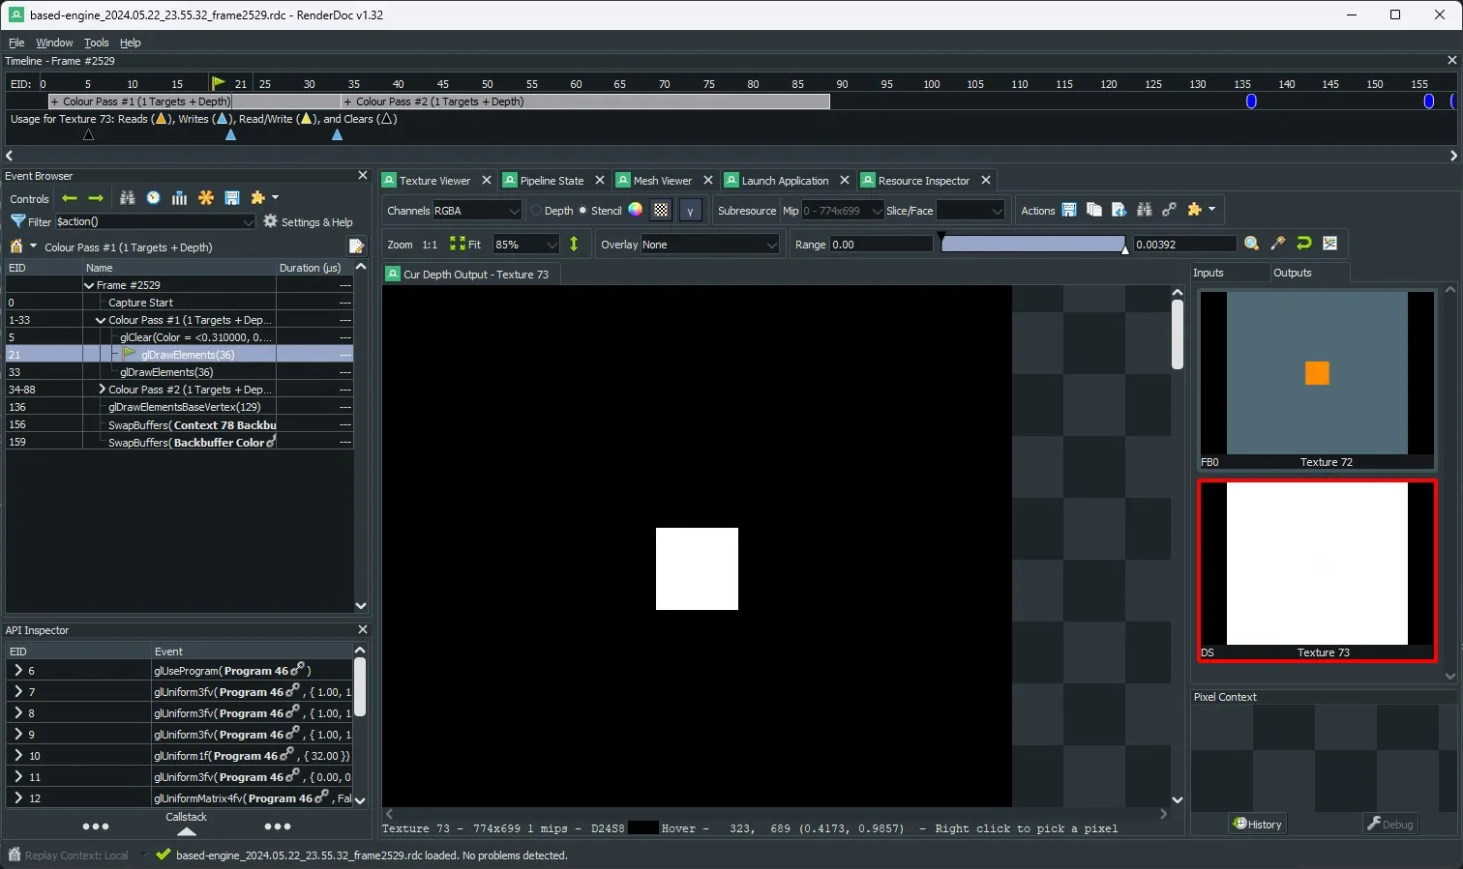
Task: Click the binoculars locate icon in Actions
Action: point(1144,210)
